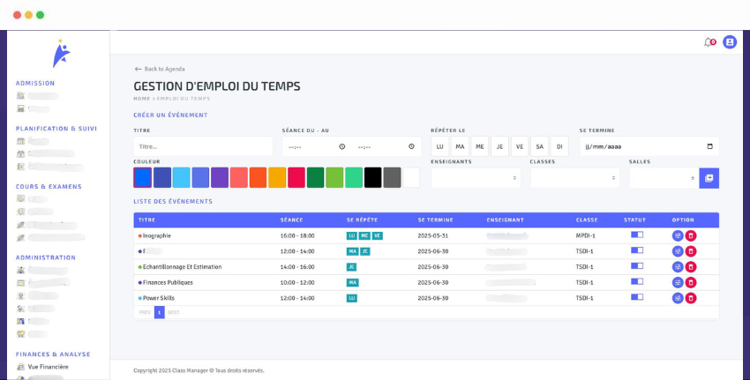
Task: Click the Power Skills title cell
Action: [158, 298]
